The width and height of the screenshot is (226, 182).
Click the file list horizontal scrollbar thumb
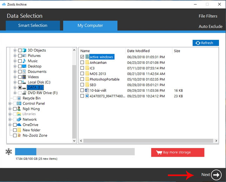coord(148,141)
